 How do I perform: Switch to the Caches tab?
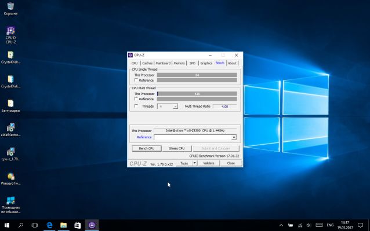click(147, 63)
